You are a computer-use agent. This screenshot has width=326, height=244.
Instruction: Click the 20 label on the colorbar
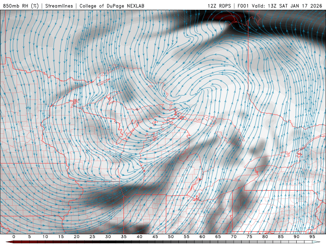click(77, 237)
